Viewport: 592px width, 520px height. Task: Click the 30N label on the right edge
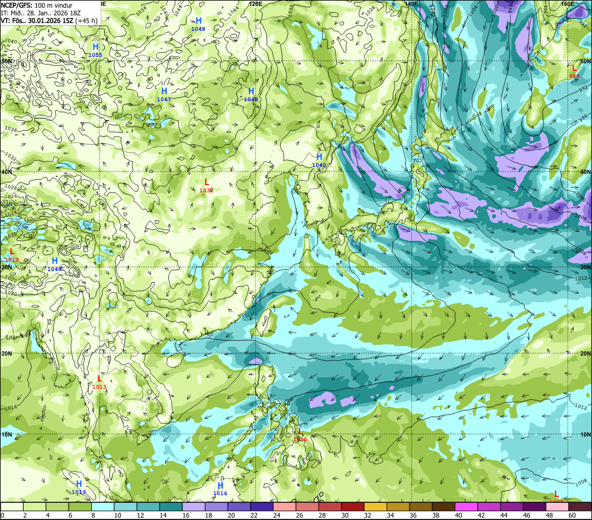tap(585, 267)
